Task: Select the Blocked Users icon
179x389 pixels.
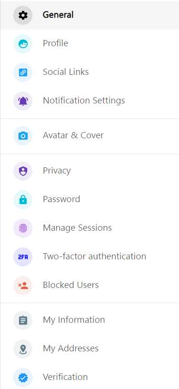Action: pos(23,285)
